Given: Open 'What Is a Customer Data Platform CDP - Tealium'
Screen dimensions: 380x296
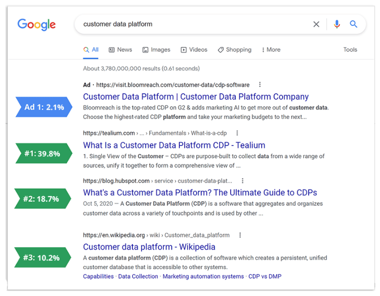Looking at the screenshot, I should tap(174, 145).
